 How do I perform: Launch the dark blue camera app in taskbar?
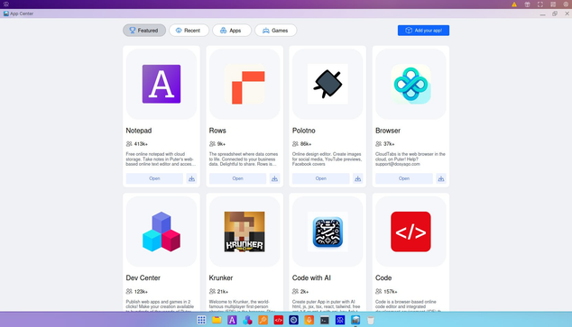(x=293, y=320)
